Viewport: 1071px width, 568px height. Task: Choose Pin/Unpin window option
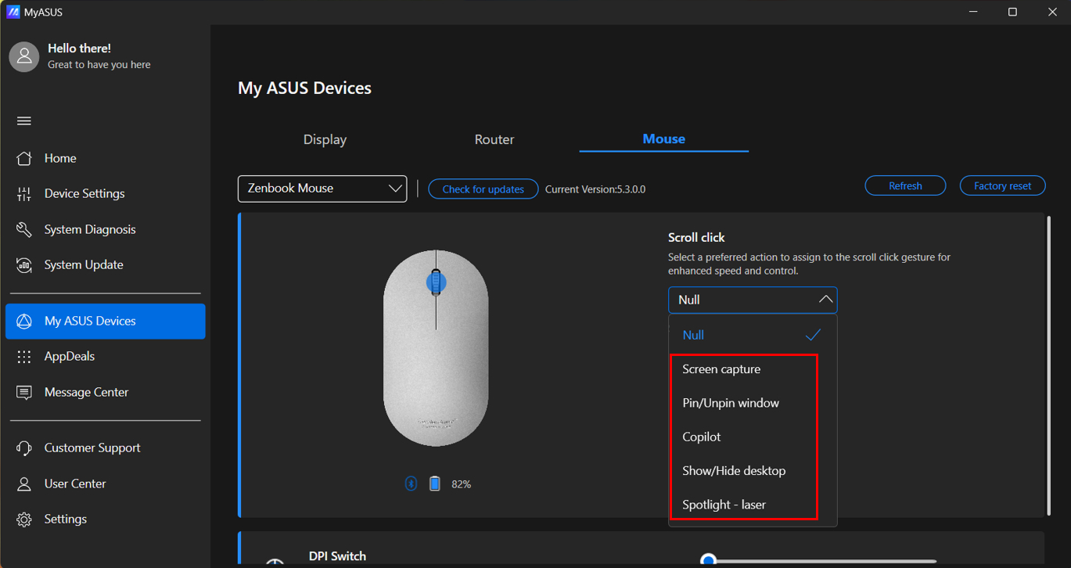point(753,403)
